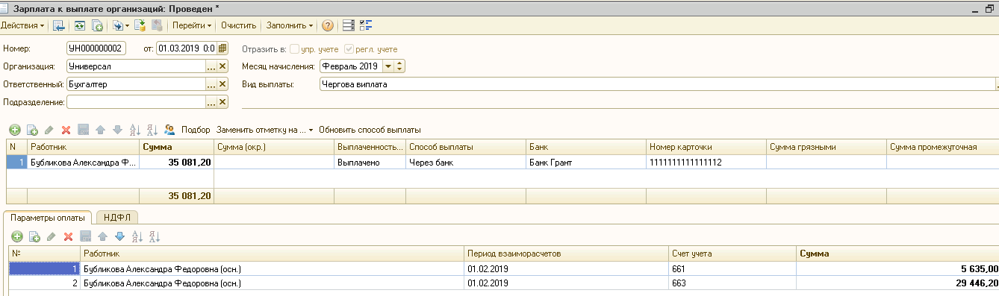
Task: Click the bold Сумма column header in top table
Action: (x=177, y=147)
